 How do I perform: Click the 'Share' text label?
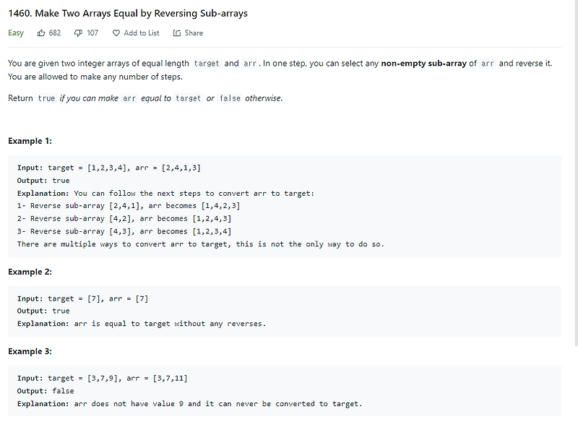192,33
